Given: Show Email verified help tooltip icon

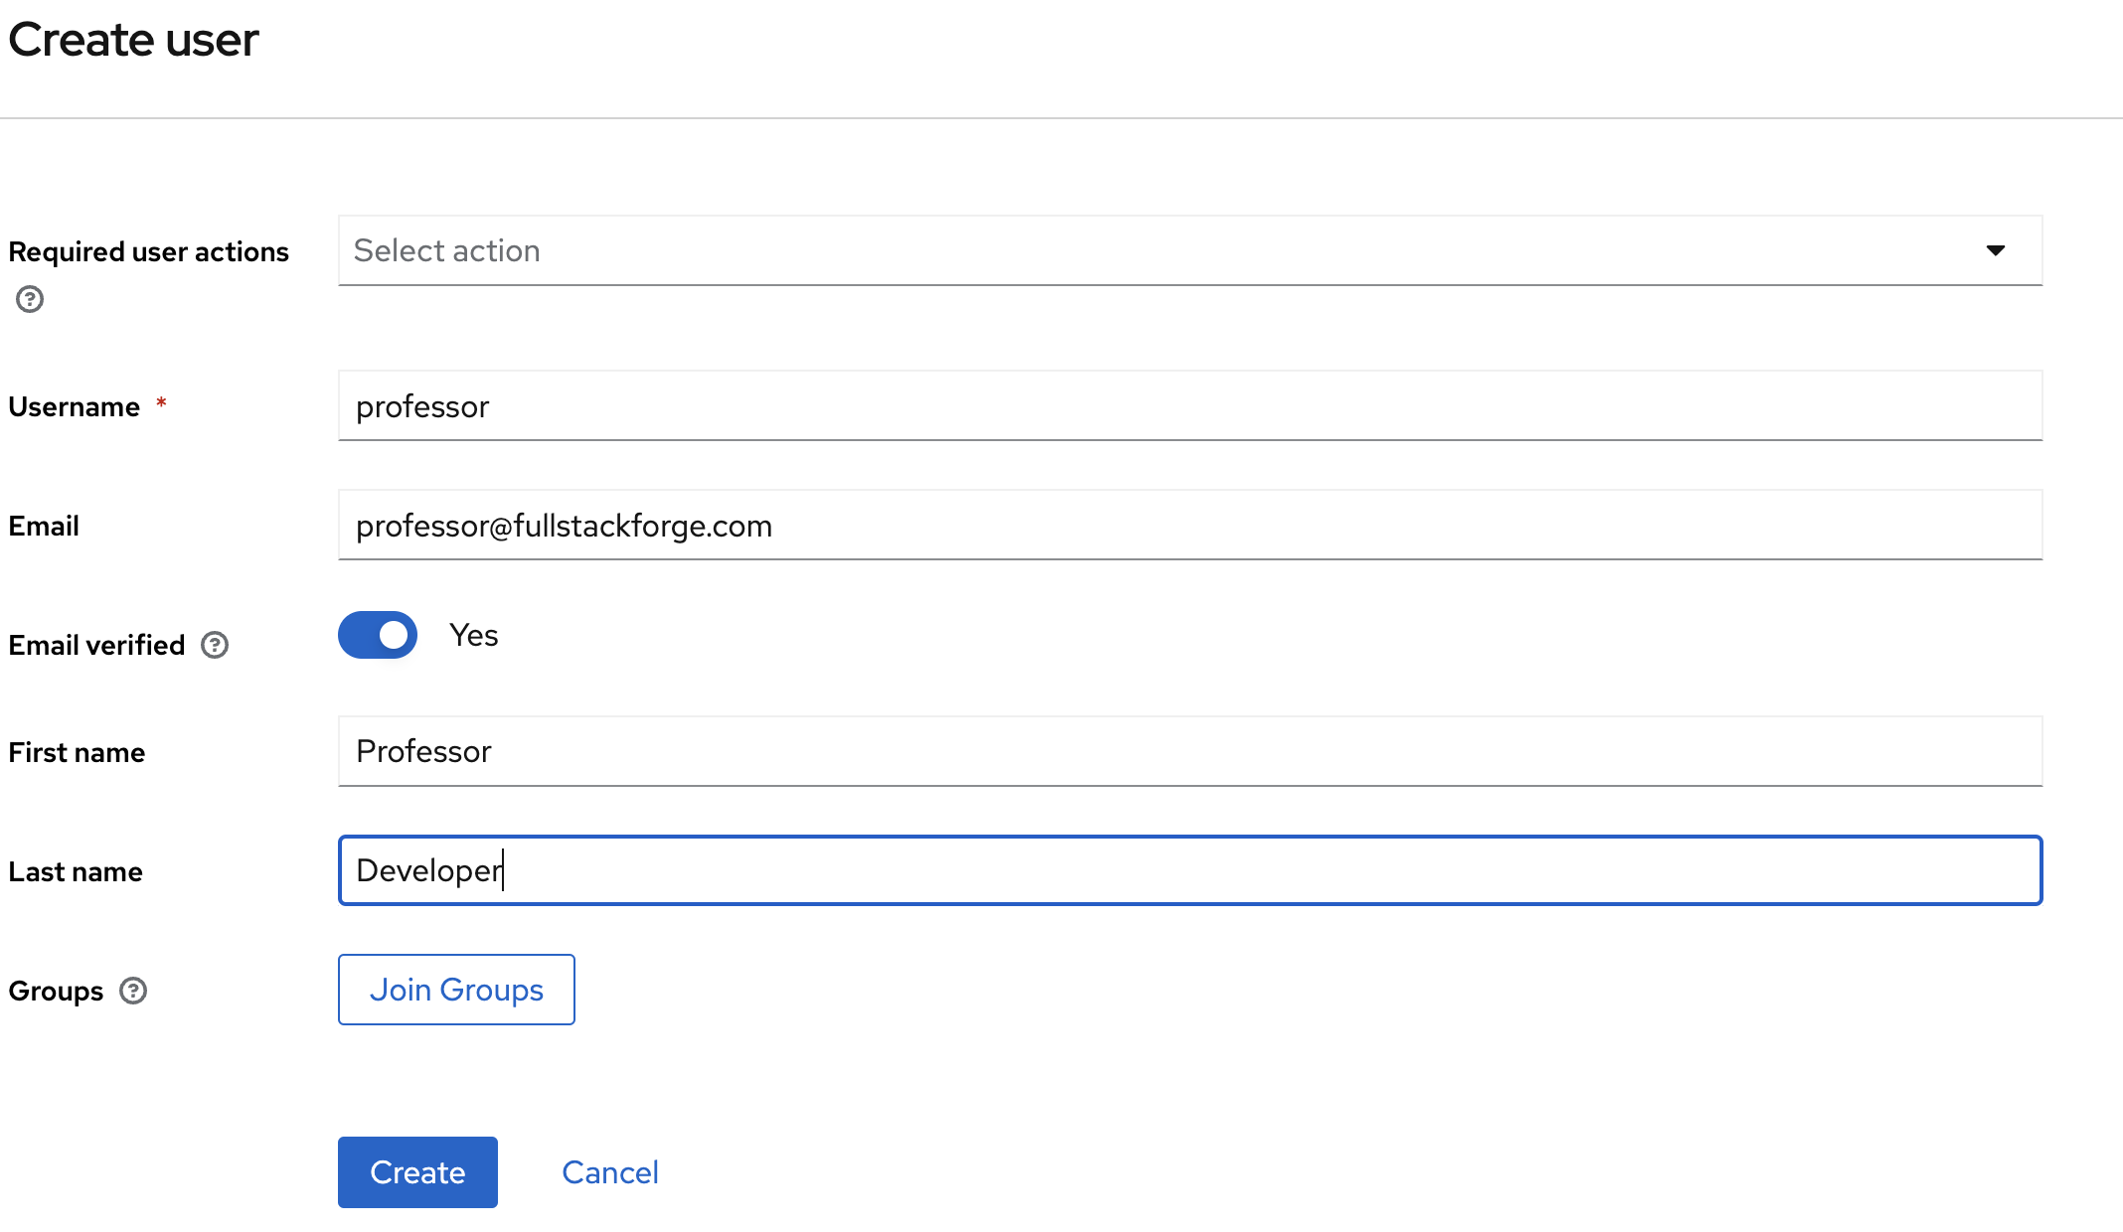Looking at the screenshot, I should pyautogui.click(x=215, y=645).
